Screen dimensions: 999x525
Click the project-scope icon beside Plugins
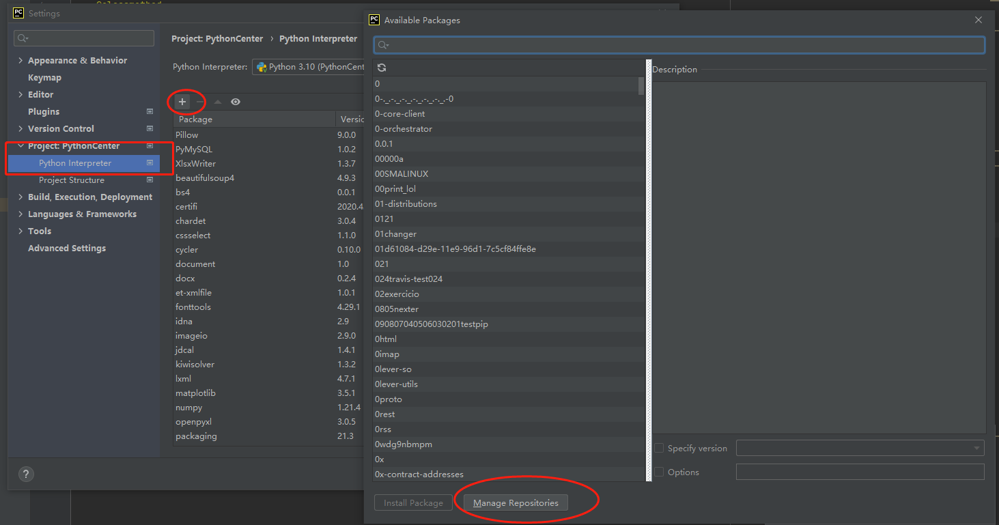[x=150, y=111]
